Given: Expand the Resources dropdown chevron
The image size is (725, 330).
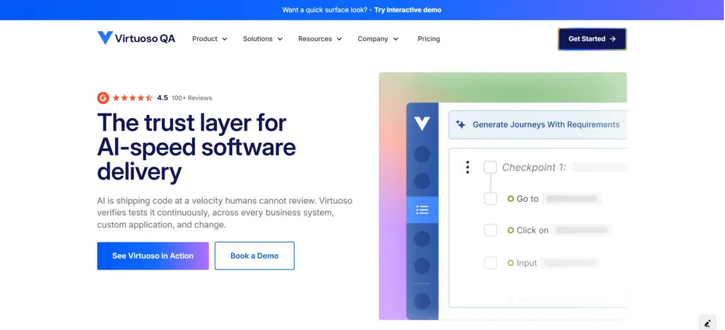Looking at the screenshot, I should [339, 39].
